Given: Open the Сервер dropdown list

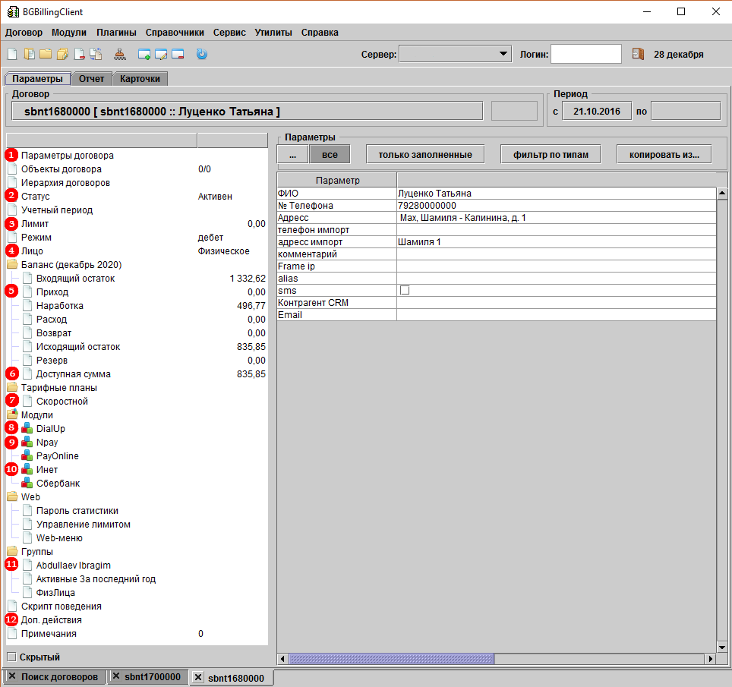Looking at the screenshot, I should [x=503, y=54].
